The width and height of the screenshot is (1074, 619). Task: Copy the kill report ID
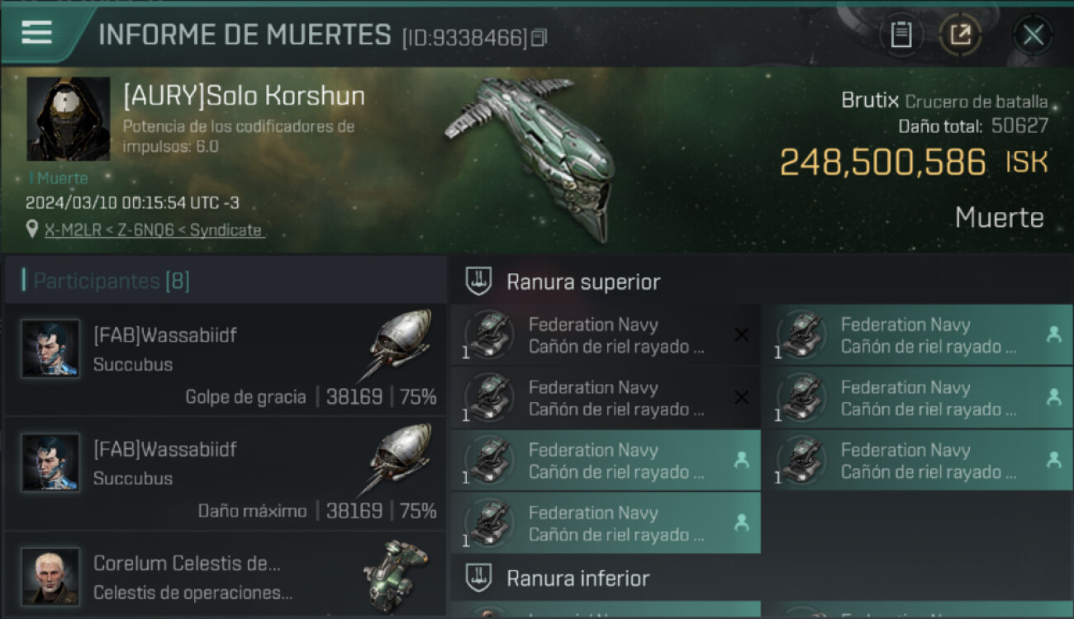click(539, 38)
